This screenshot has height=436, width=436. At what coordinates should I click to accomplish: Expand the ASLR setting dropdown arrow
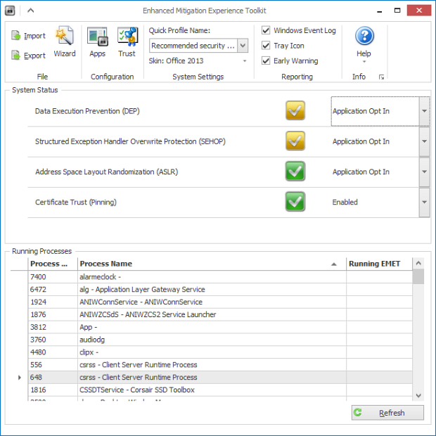click(x=424, y=172)
